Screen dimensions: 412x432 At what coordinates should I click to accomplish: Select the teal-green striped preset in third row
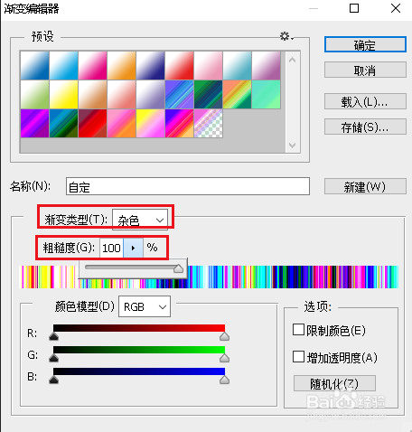(63, 123)
